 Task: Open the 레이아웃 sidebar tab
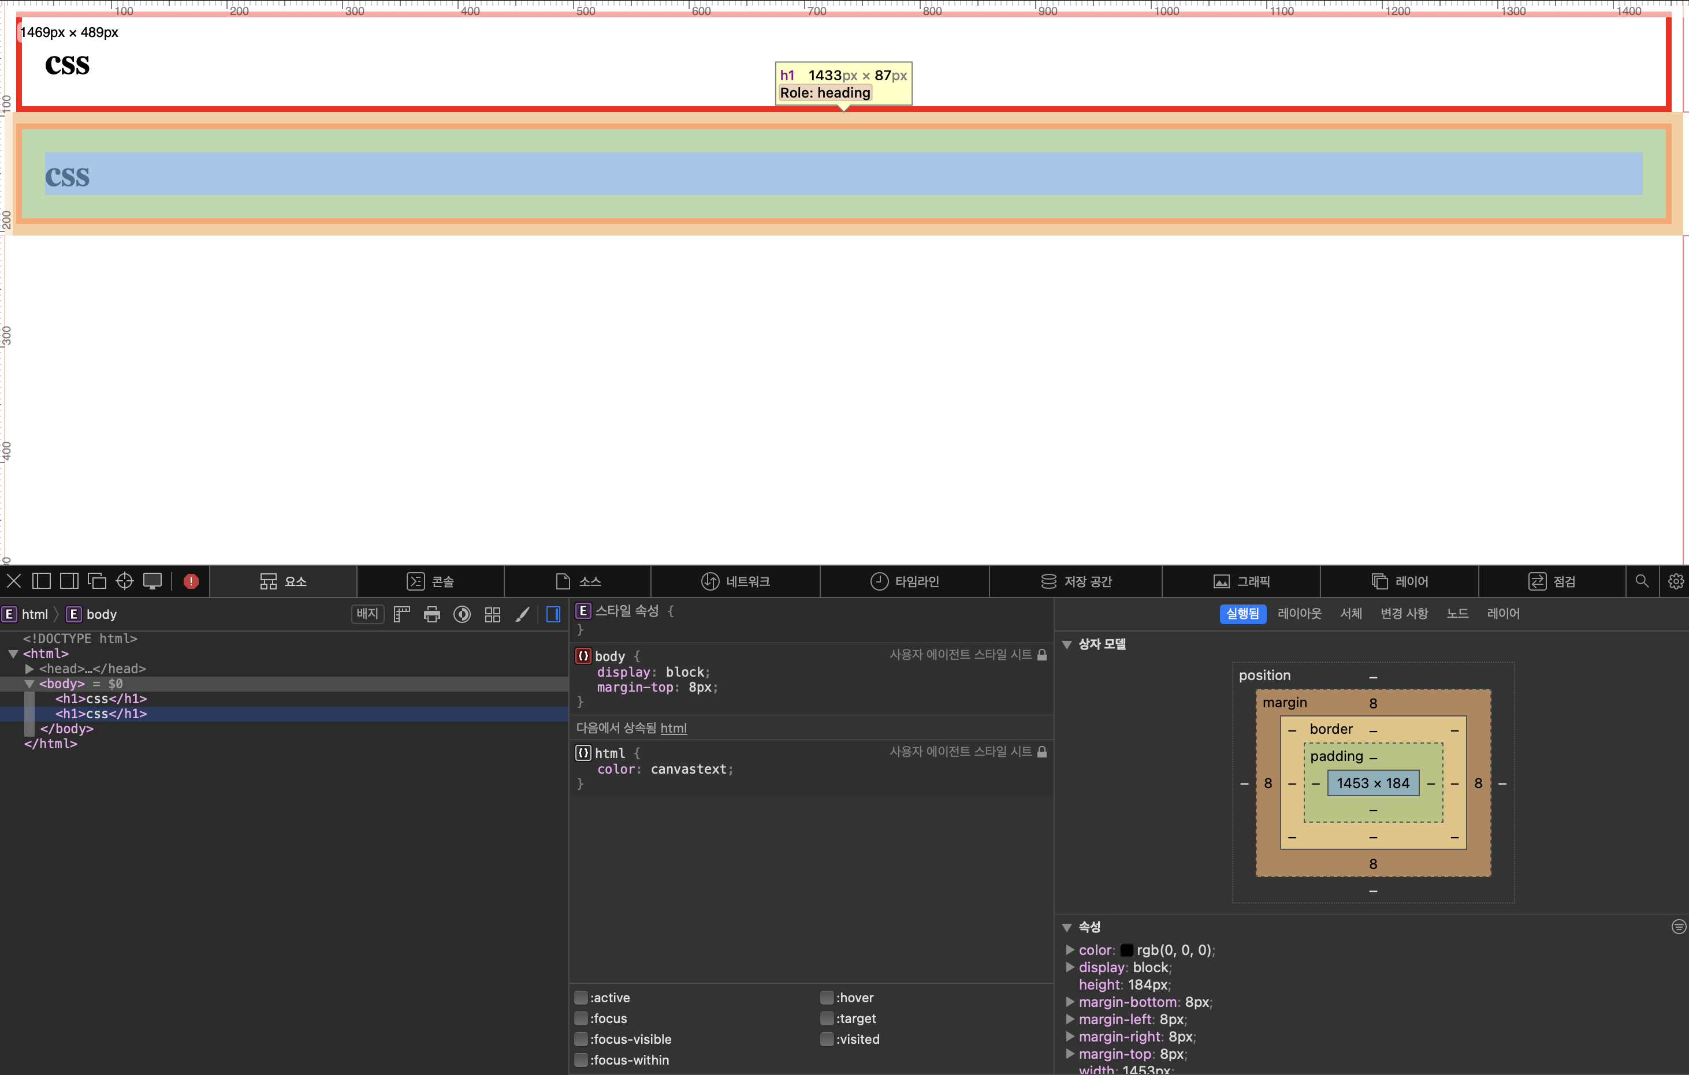(1299, 614)
